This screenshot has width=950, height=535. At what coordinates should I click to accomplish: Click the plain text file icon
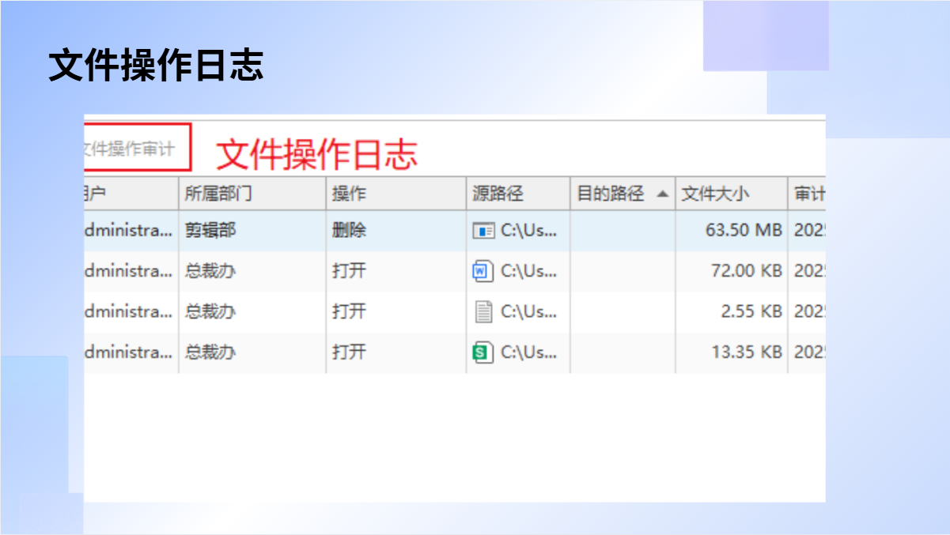pyautogui.click(x=483, y=311)
